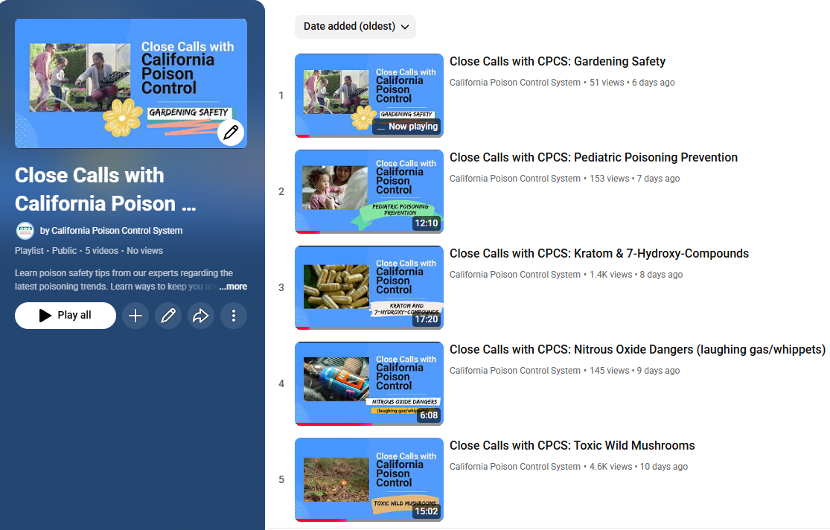The width and height of the screenshot is (830, 530).
Task: Click the pencil icon on playlist cover image
Action: (x=231, y=132)
